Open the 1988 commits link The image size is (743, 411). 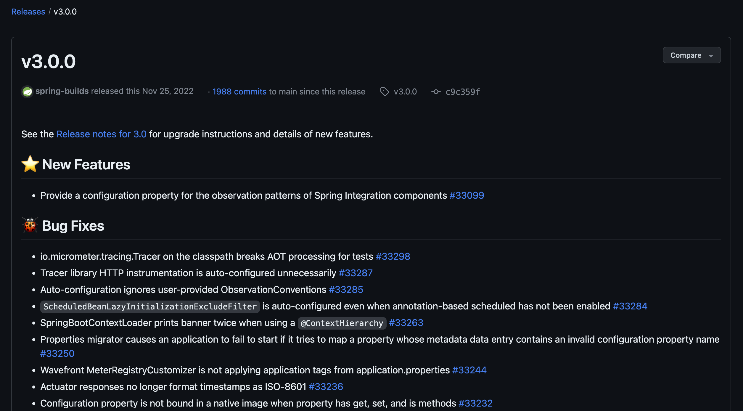(x=239, y=91)
